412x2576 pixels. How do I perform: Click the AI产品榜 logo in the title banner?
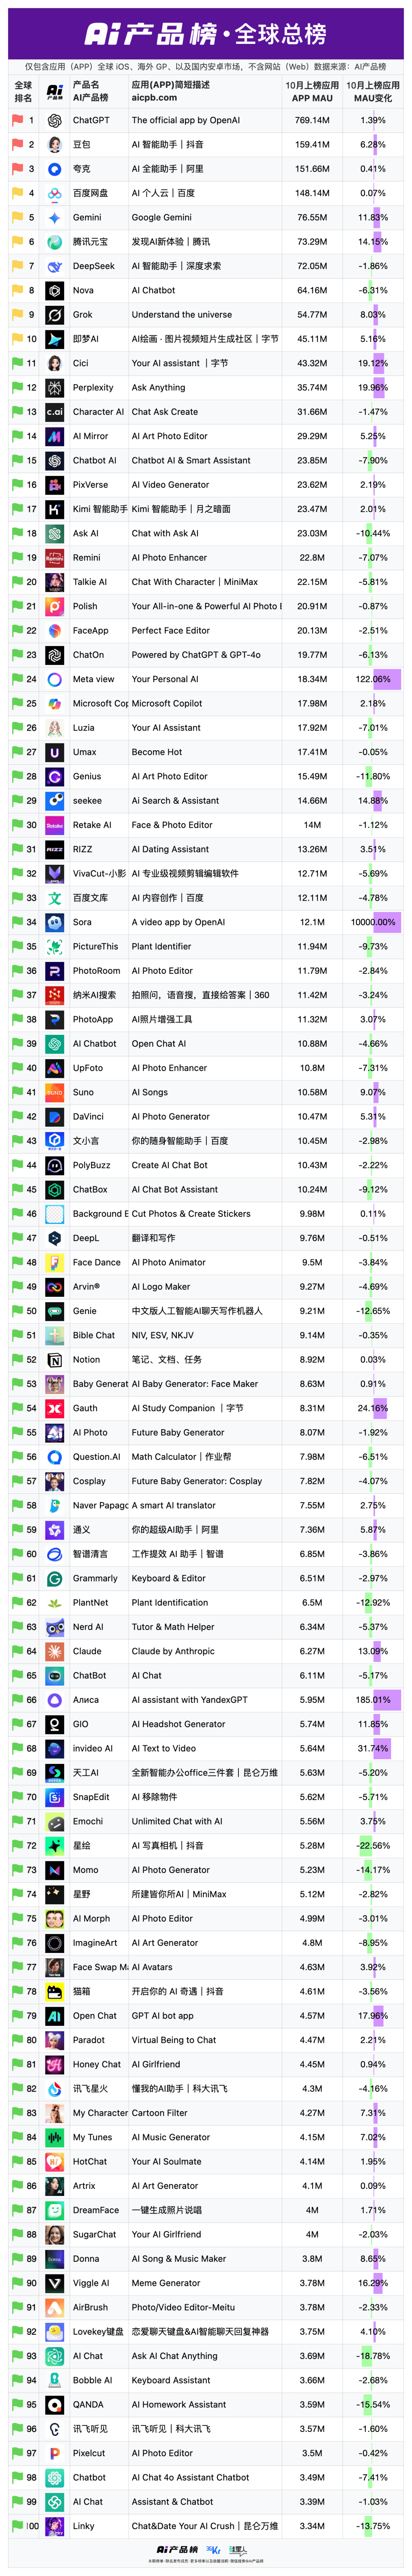pos(150,35)
